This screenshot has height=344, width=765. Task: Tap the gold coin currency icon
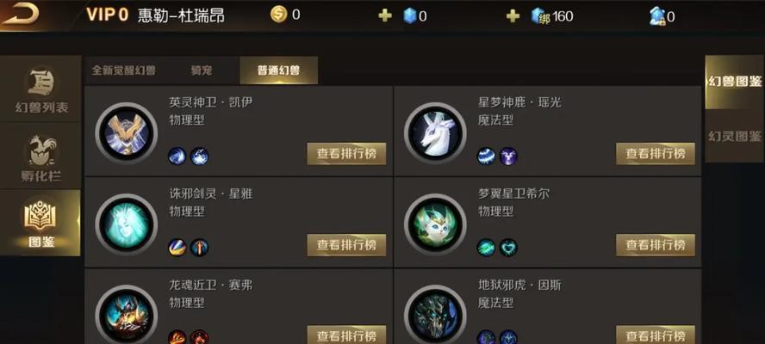point(278,15)
